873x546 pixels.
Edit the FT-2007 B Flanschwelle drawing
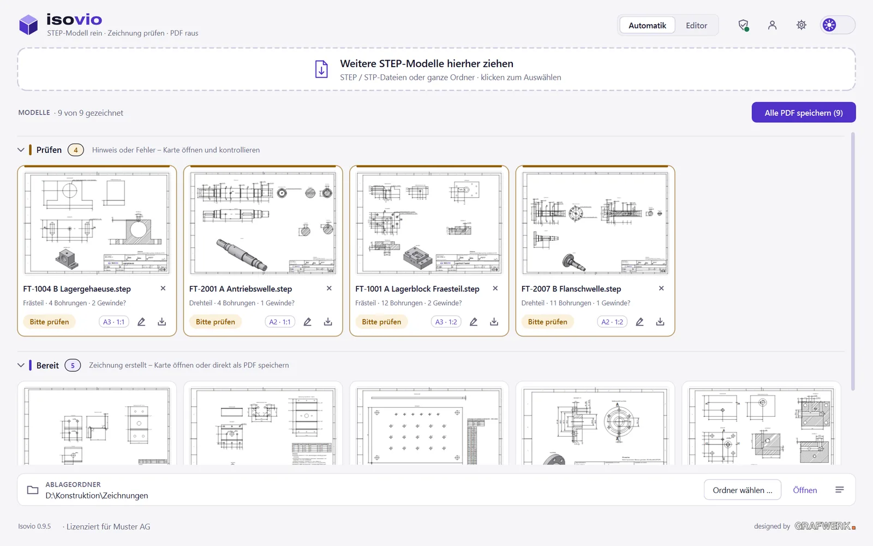[x=639, y=322]
